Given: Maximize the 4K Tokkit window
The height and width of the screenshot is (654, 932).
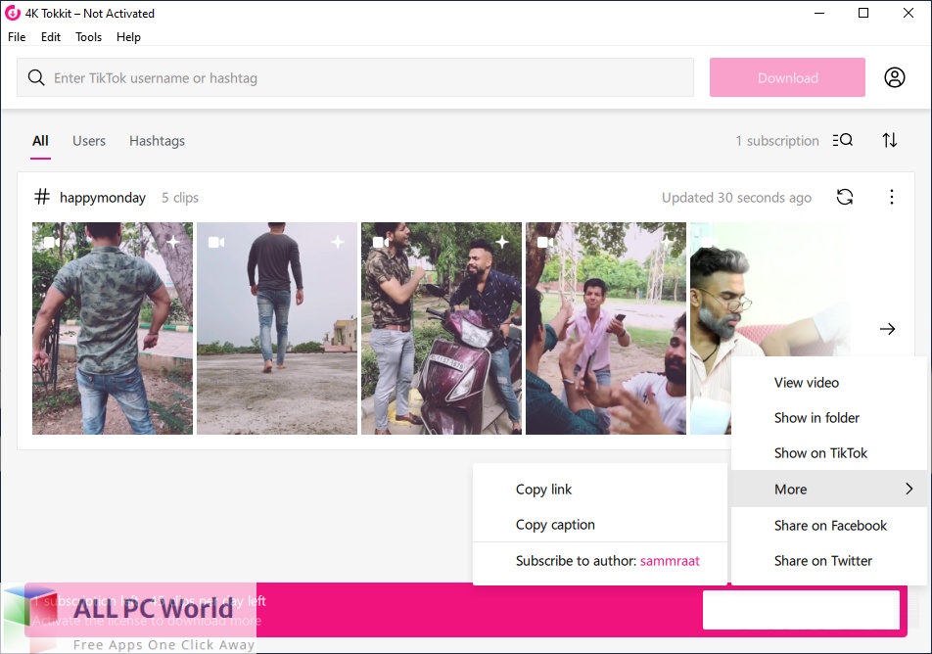Looking at the screenshot, I should pos(863,13).
